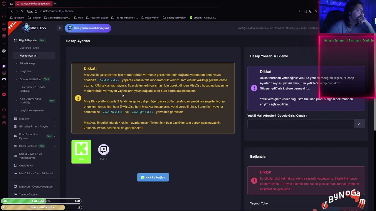Open Spotify in Opera sidebar
This screenshot has width=376, height=211.
pos(4,94)
